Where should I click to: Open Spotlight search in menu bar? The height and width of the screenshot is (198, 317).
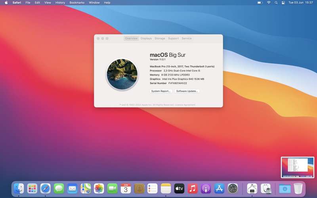(x=276, y=3)
